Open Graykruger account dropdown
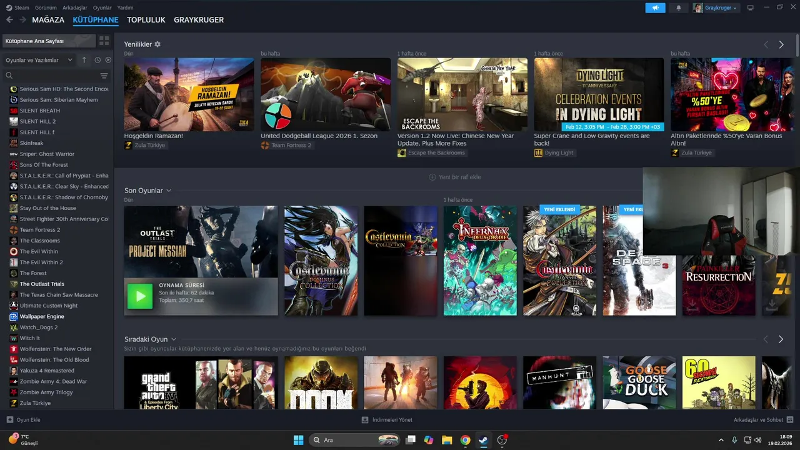Viewport: 800px width, 450px height. pyautogui.click(x=715, y=7)
